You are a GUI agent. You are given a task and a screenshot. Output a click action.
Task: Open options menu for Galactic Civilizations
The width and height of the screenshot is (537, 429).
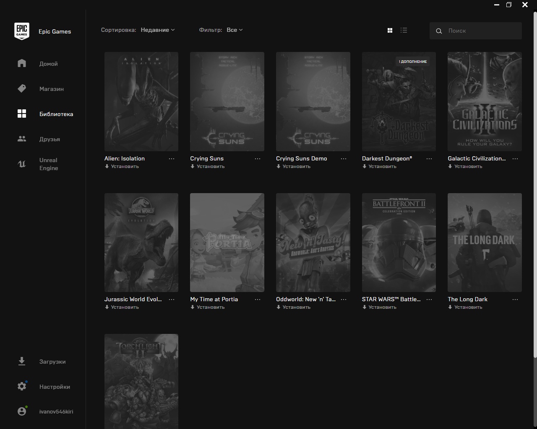tap(515, 159)
